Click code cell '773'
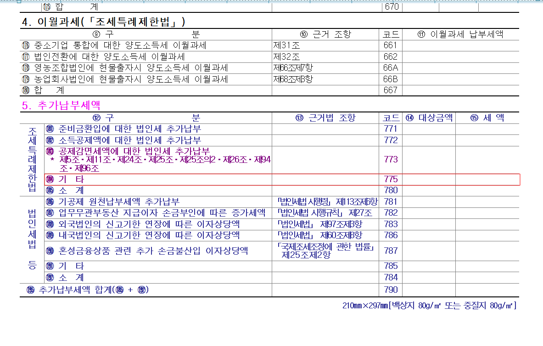Viewport: 543px width, 346px height. pos(391,160)
